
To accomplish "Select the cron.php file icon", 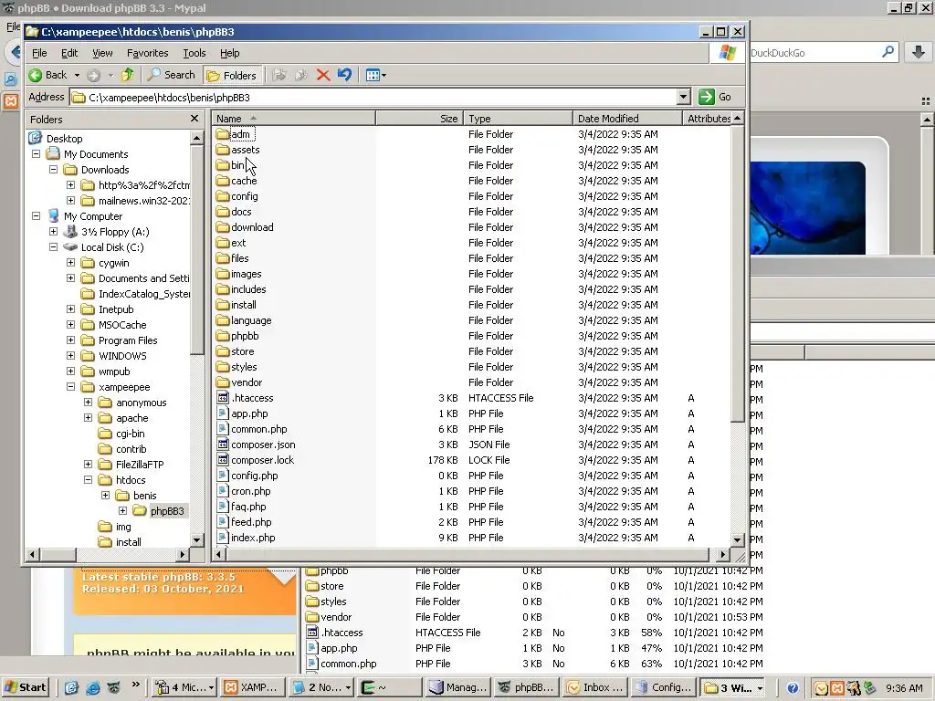I will tap(223, 490).
